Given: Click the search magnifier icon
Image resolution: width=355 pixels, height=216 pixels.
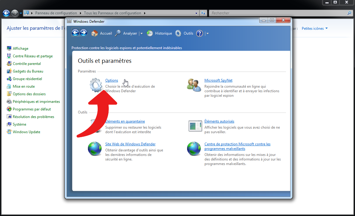Looking at the screenshot, I should click(349, 13).
